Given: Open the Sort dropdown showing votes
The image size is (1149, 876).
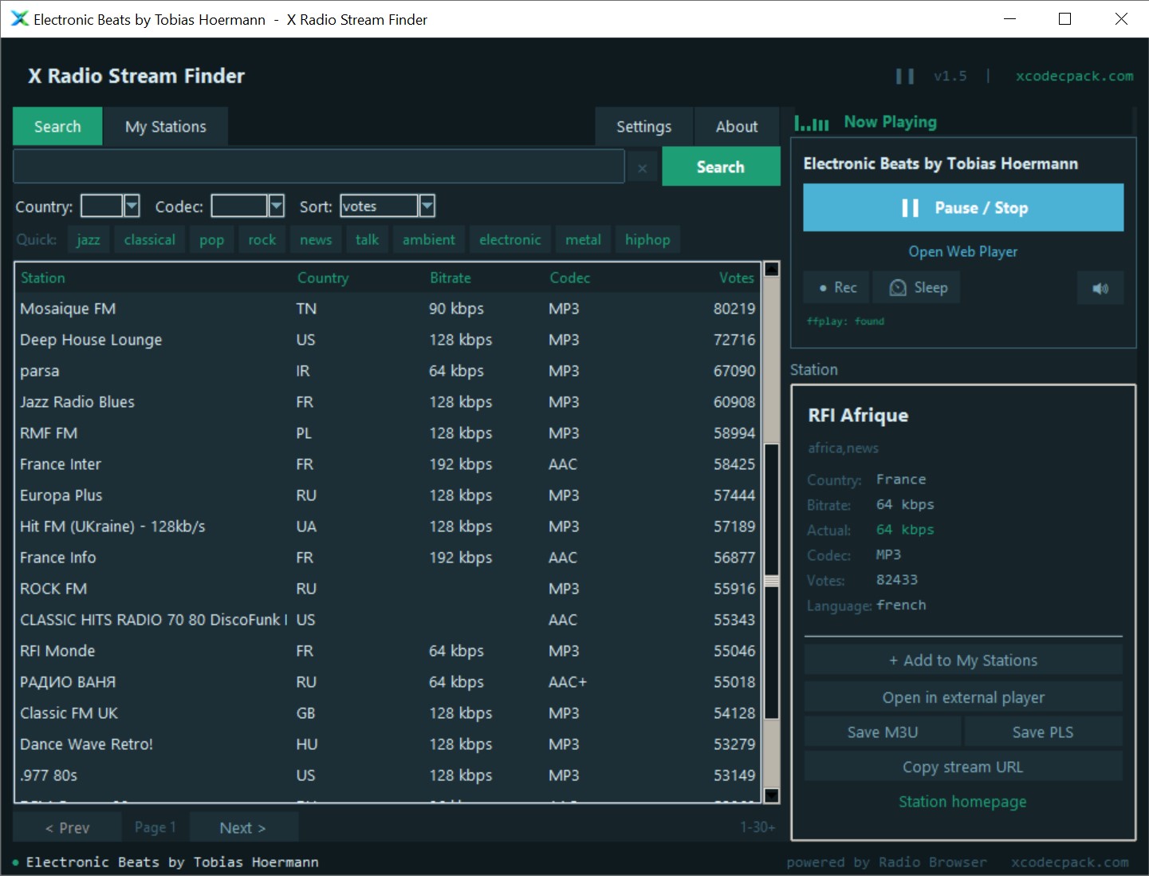Looking at the screenshot, I should [x=427, y=207].
